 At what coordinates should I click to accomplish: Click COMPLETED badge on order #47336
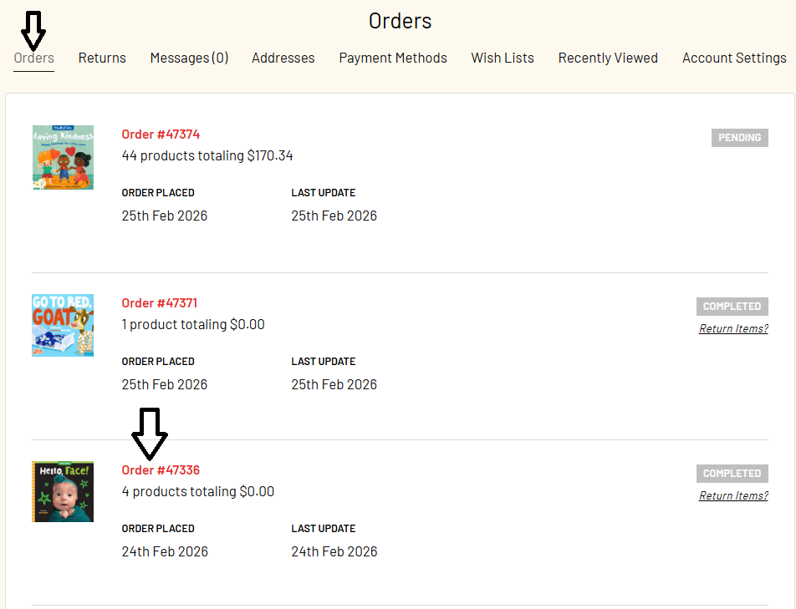pos(732,474)
